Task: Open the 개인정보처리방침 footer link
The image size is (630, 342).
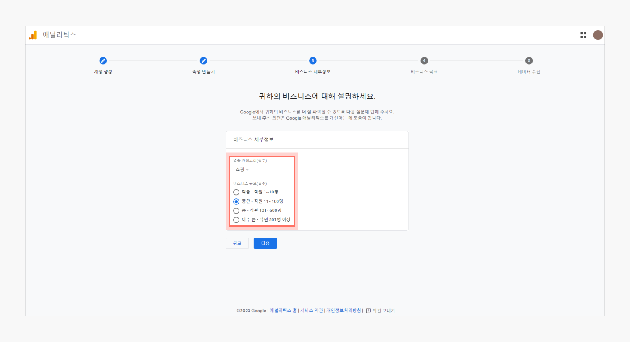Action: click(344, 311)
